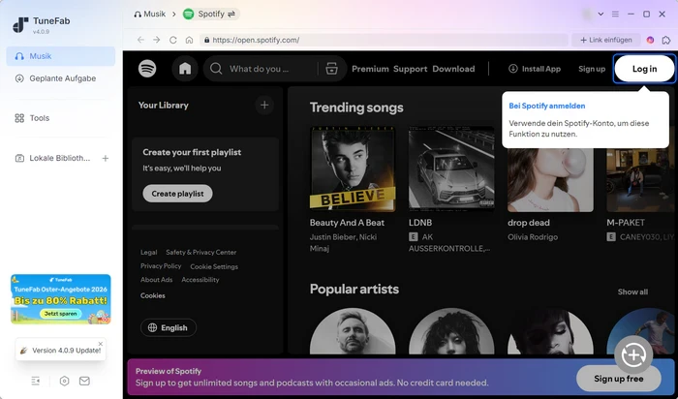Open the extensions puzzle icon
The height and width of the screenshot is (399, 678).
(666, 40)
